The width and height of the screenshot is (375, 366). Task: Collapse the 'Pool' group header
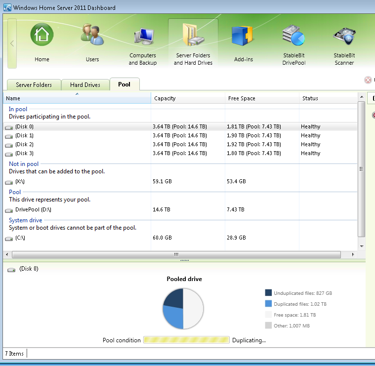(15, 192)
